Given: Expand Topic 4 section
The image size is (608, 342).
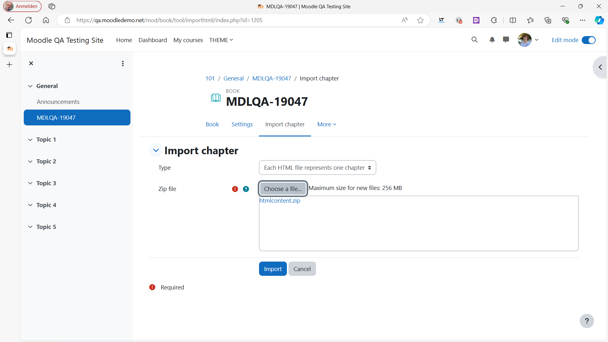Looking at the screenshot, I should (30, 205).
